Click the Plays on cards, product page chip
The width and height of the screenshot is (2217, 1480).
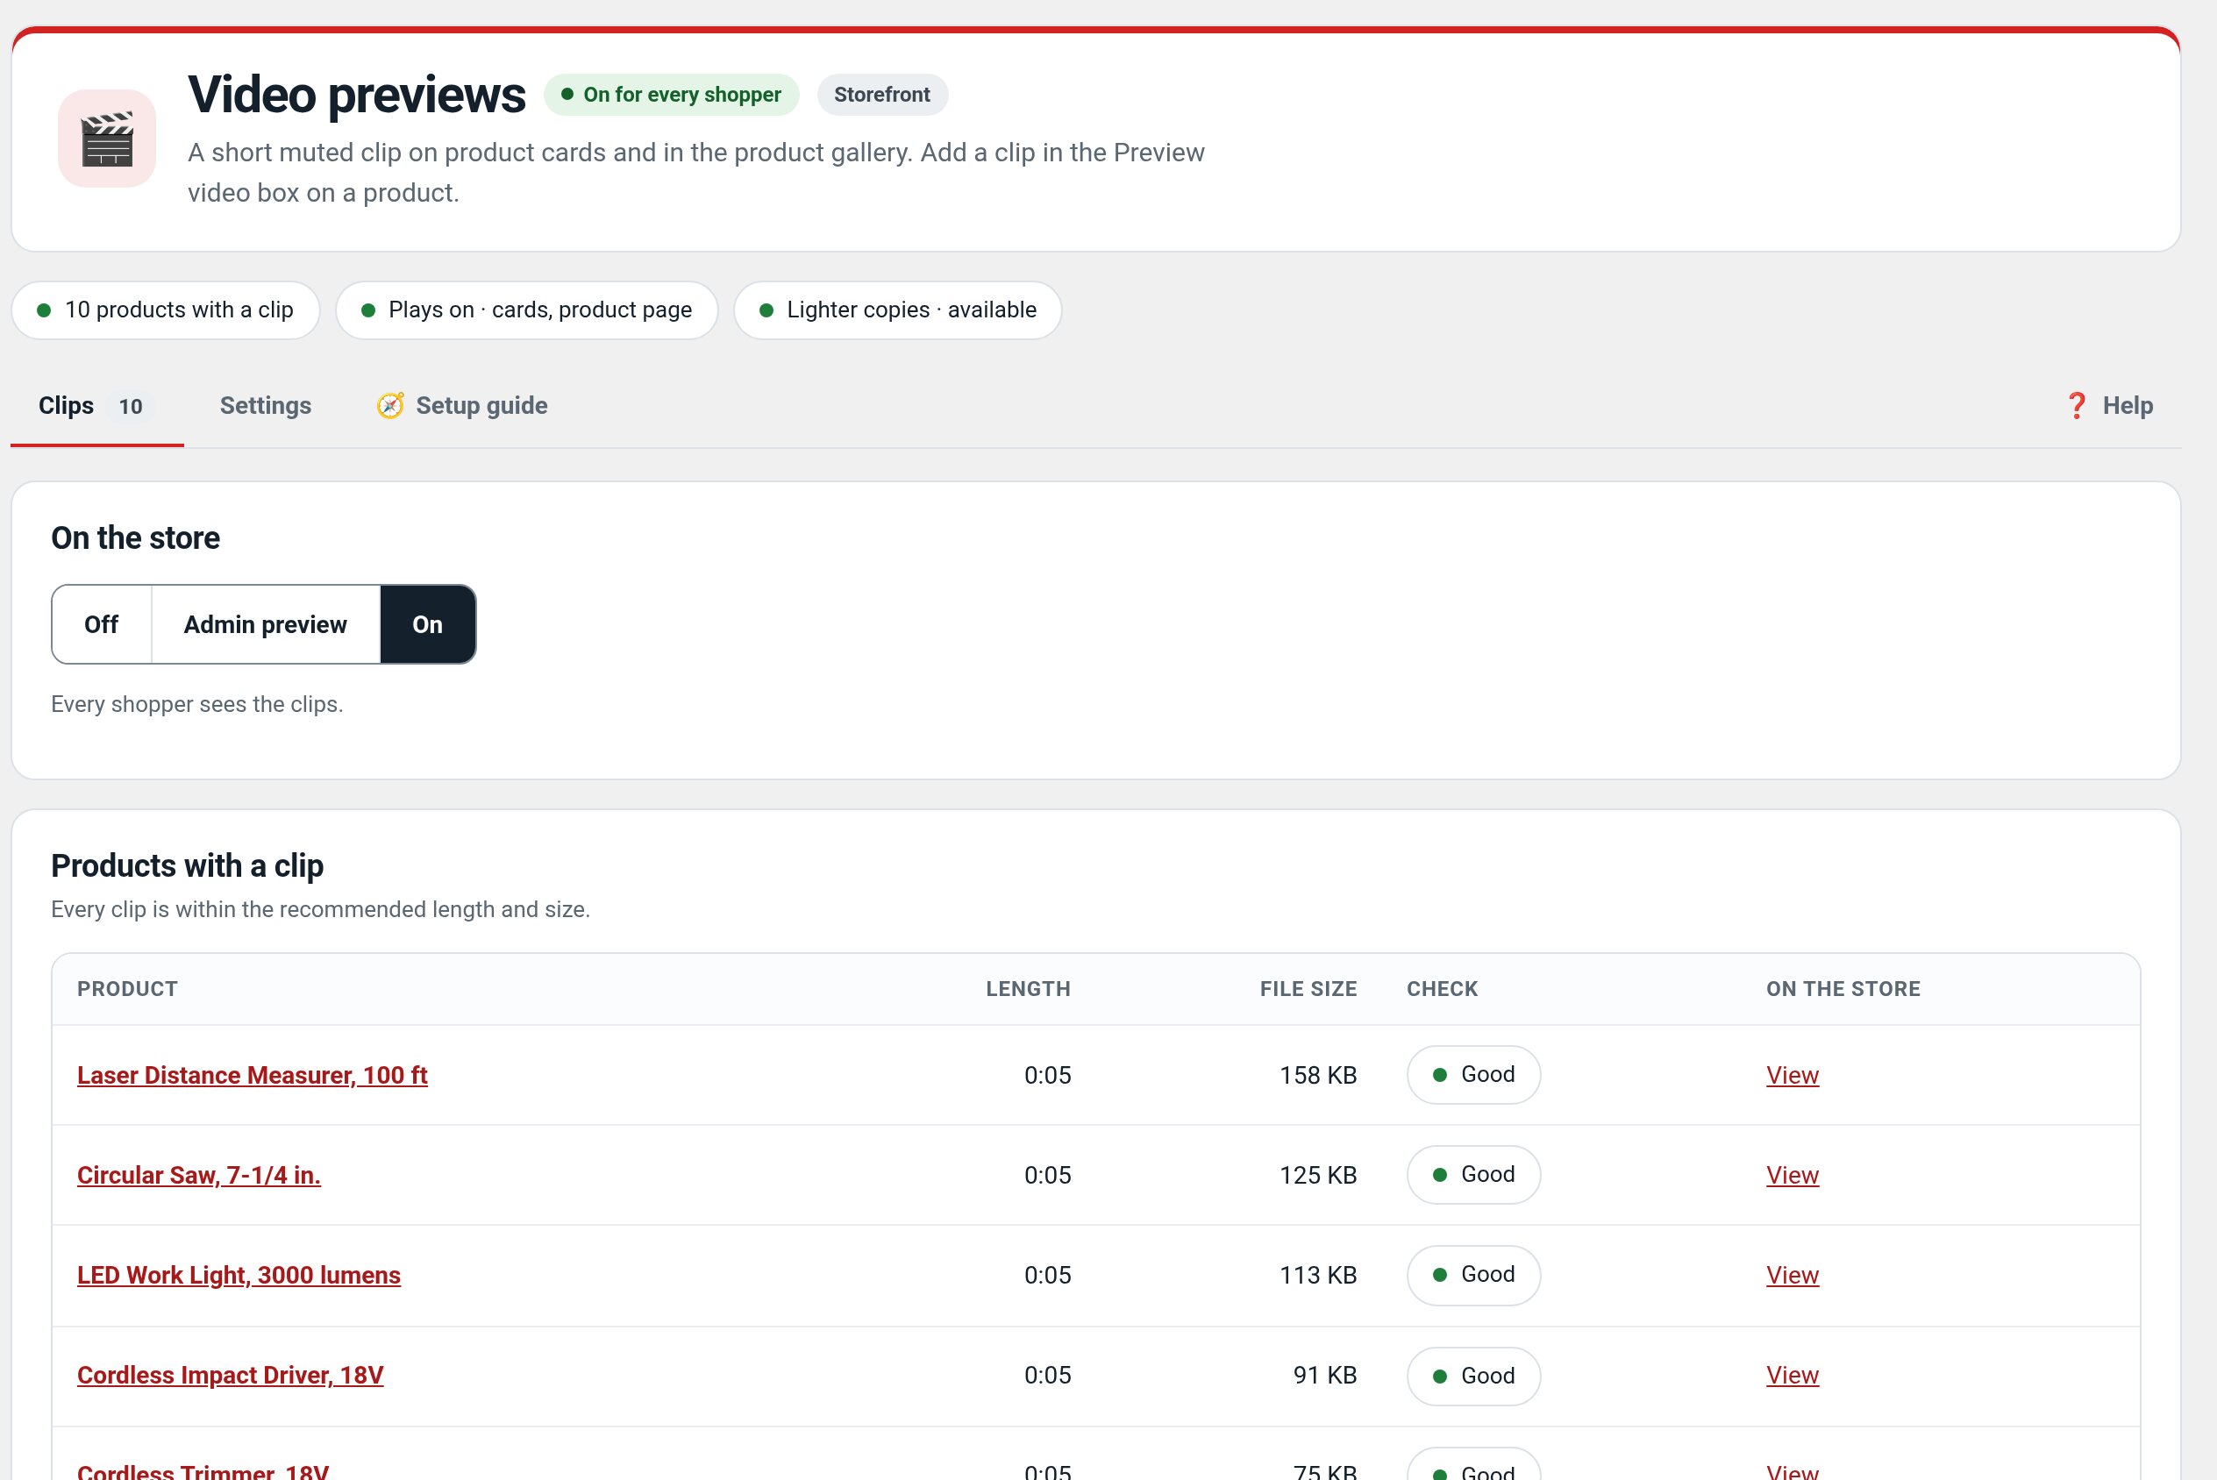[x=527, y=310]
